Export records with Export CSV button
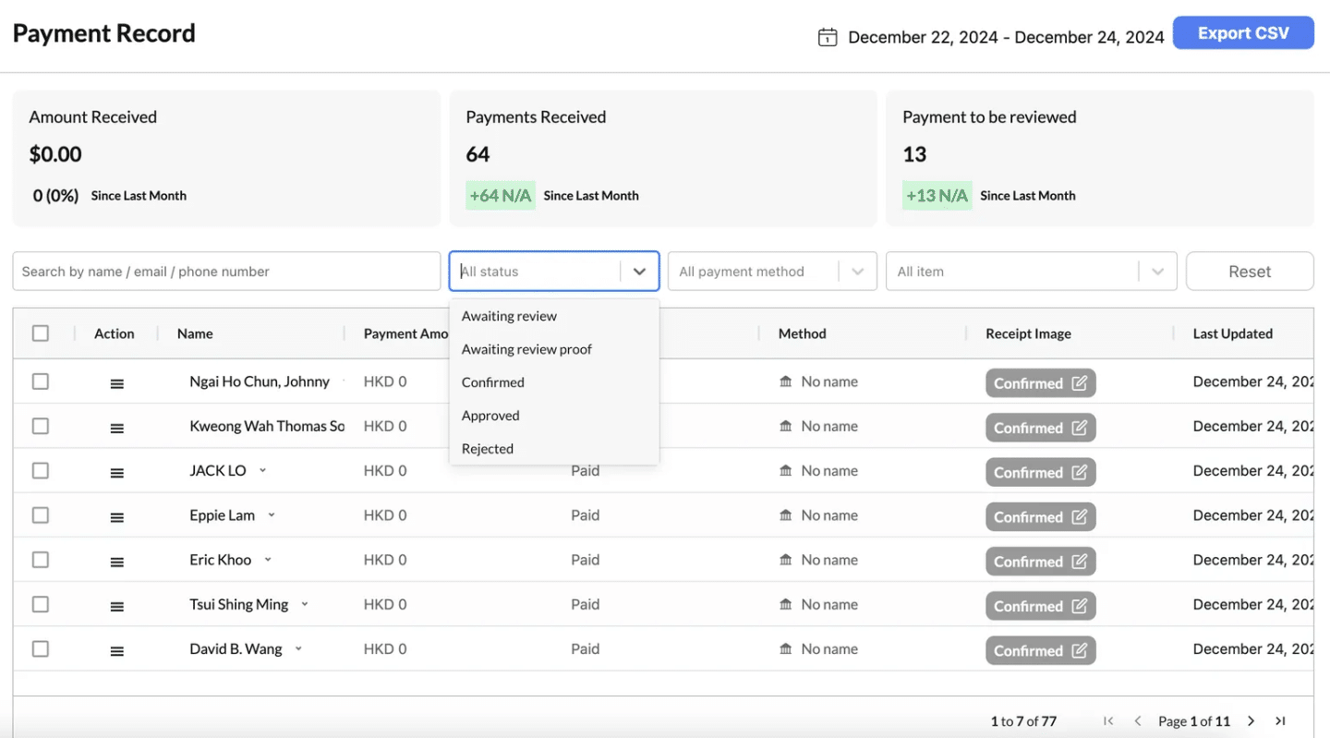The width and height of the screenshot is (1330, 738). [x=1243, y=33]
